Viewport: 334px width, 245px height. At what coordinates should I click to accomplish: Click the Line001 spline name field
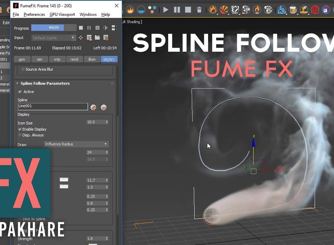(x=53, y=107)
